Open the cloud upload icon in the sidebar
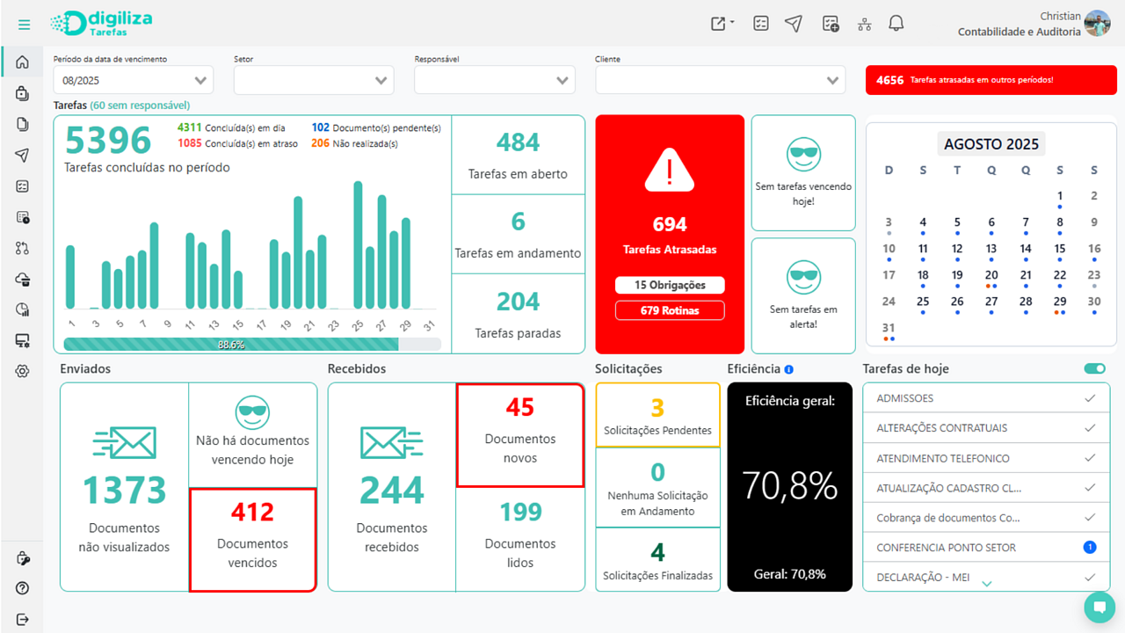Image resolution: width=1125 pixels, height=633 pixels. (23, 279)
